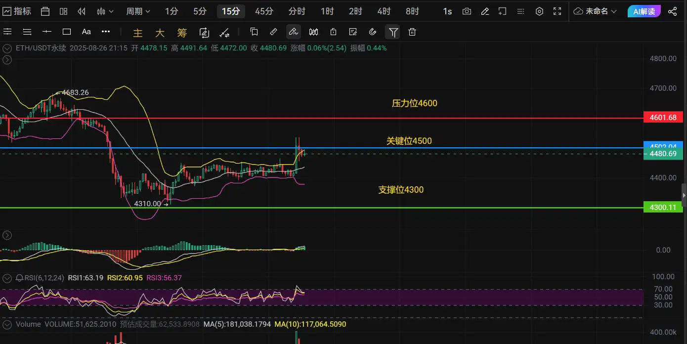This screenshot has height=344, width=687.
Task: Toggle the 筹 chip distribution button
Action: coord(182,33)
